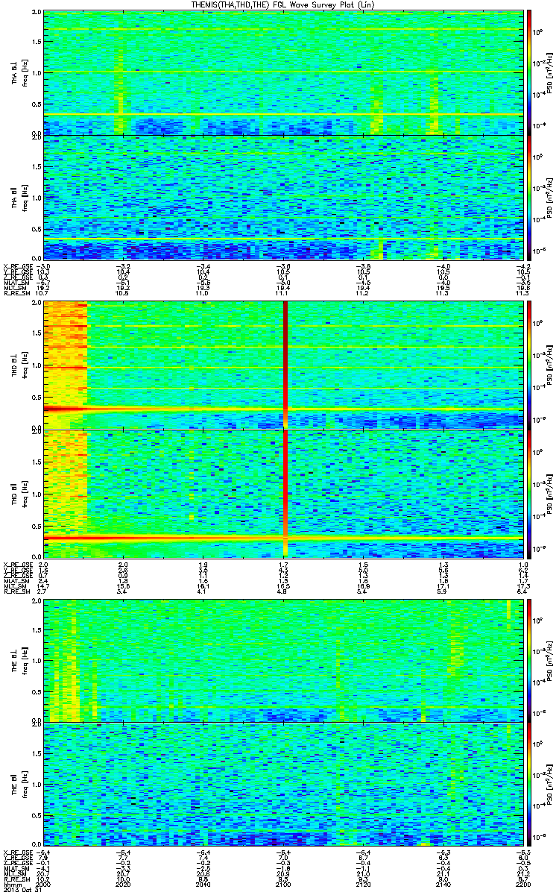Click the 'THA BL freq [Hz]' axis label
Screen dimensions: 559x895
click(19, 72)
